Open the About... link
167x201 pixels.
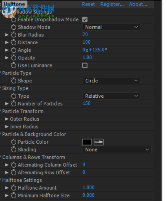pos(138,4)
